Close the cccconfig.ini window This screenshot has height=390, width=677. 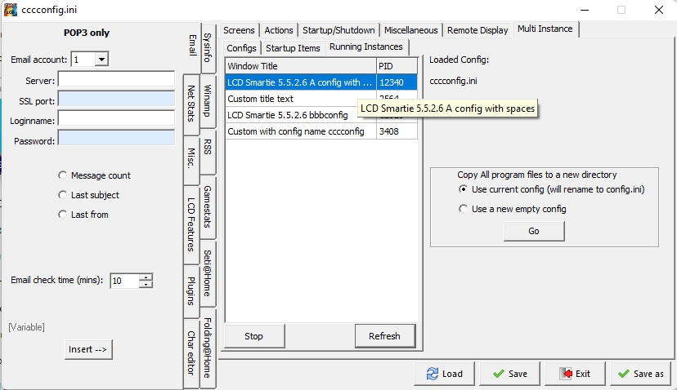point(658,10)
